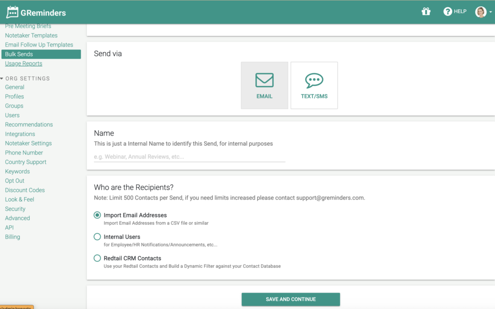Open the Usage Reports page
The image size is (495, 309).
click(x=23, y=63)
